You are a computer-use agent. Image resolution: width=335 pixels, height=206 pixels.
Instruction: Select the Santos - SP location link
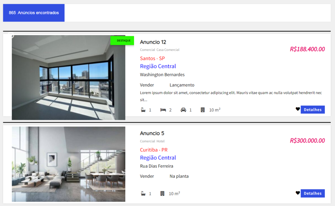[152, 58]
